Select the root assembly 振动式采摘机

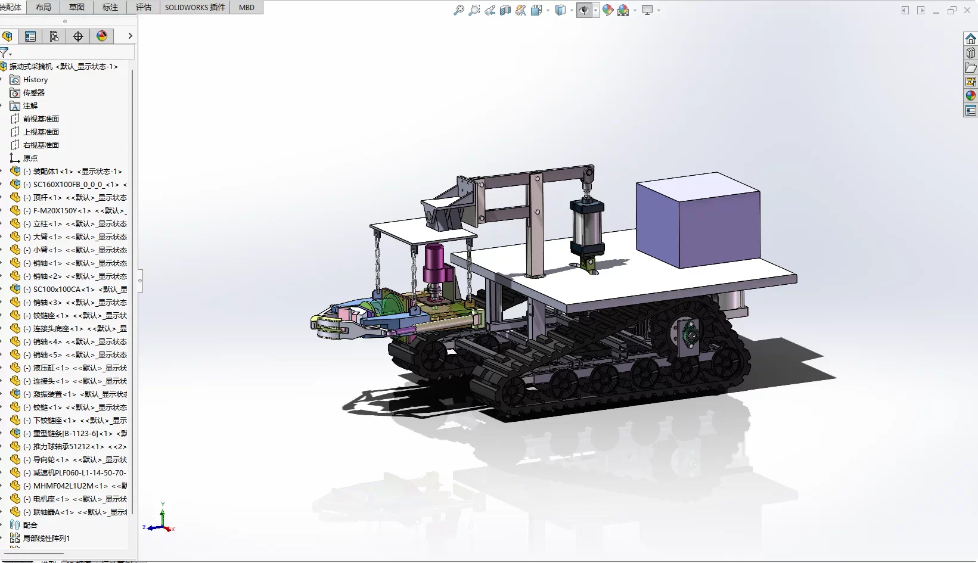(63, 67)
